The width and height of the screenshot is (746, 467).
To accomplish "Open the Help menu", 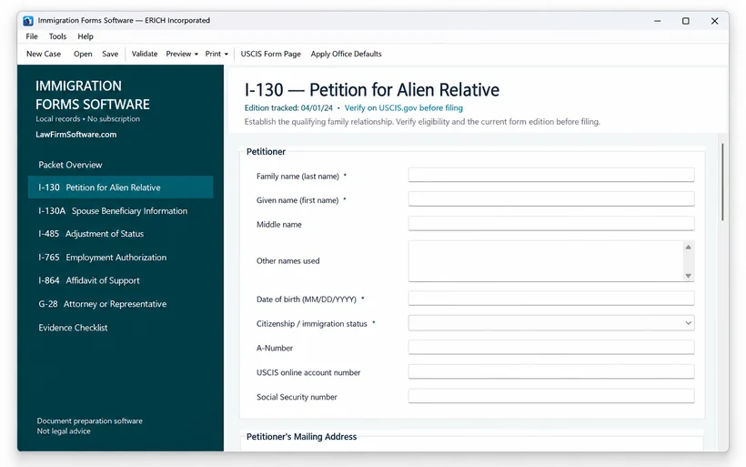I will click(86, 36).
